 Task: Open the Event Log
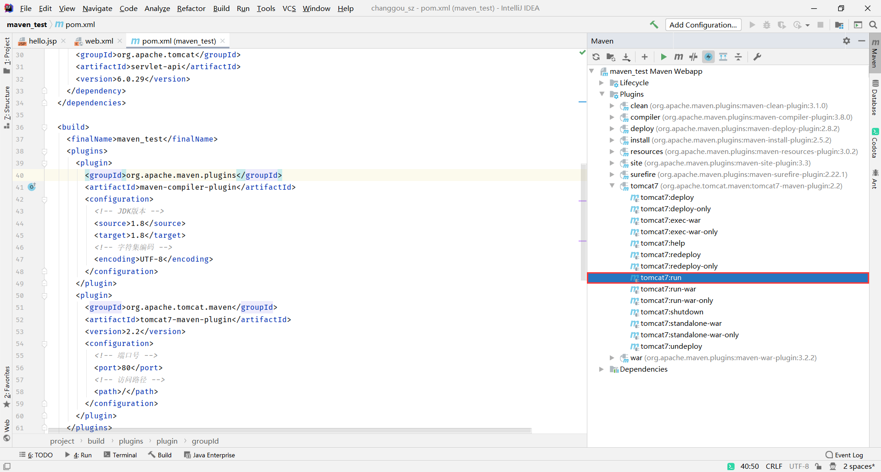coord(844,455)
